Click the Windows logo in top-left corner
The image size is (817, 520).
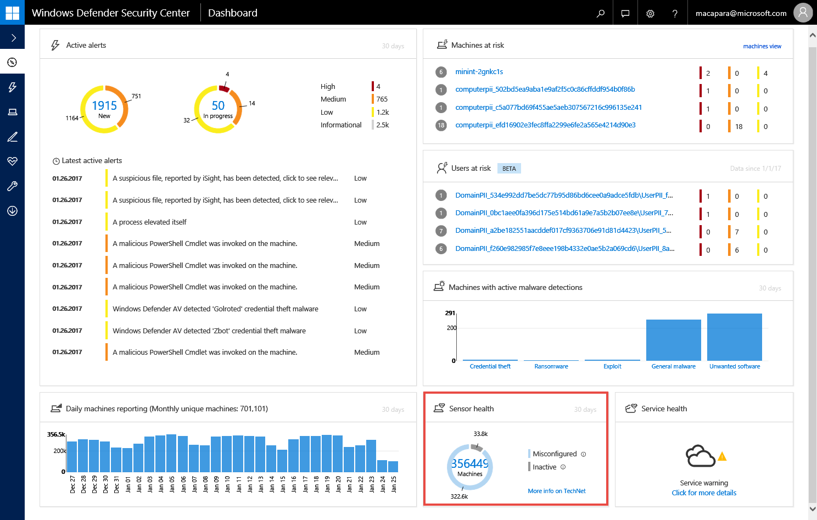(x=12, y=13)
